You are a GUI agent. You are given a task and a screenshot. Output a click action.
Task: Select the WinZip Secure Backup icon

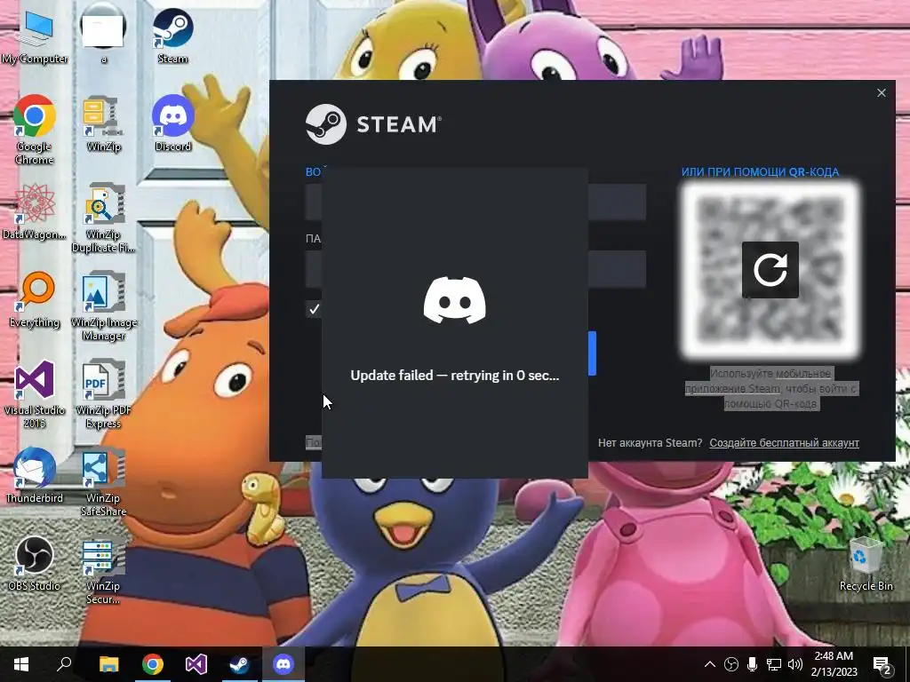point(103,569)
